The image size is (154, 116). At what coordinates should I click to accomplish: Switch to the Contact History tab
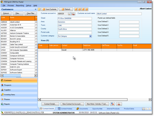point(65,109)
